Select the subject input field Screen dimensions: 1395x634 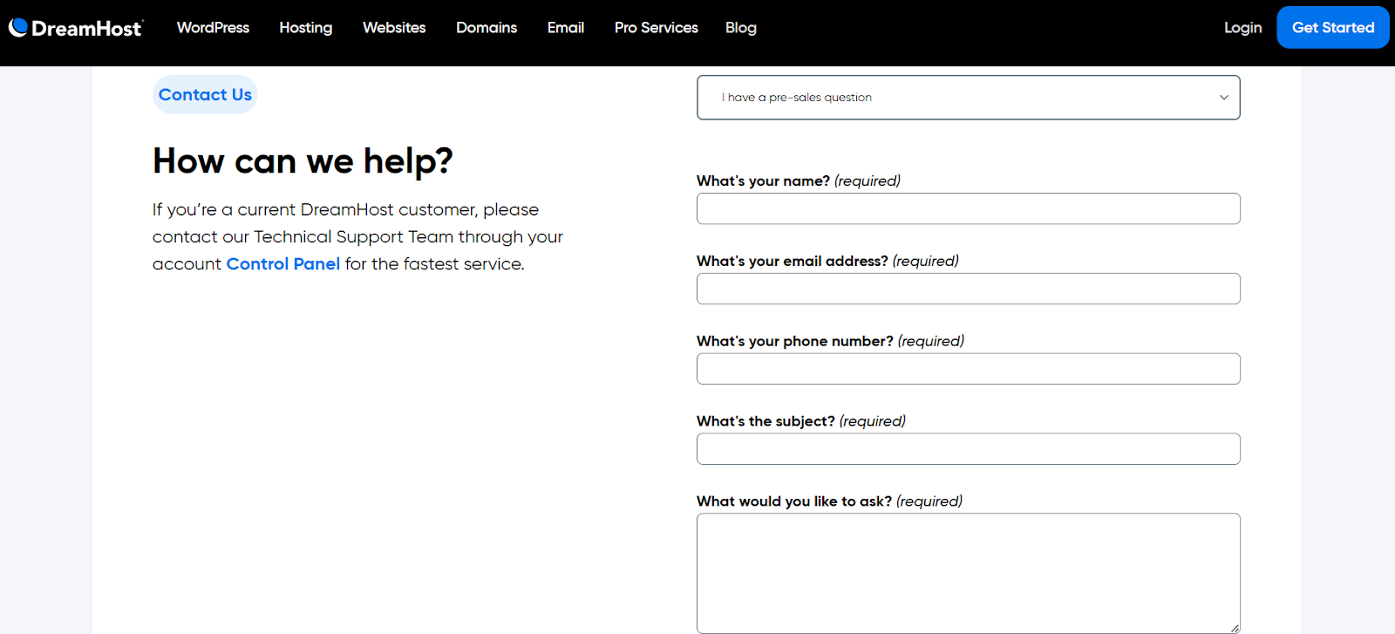[968, 448]
